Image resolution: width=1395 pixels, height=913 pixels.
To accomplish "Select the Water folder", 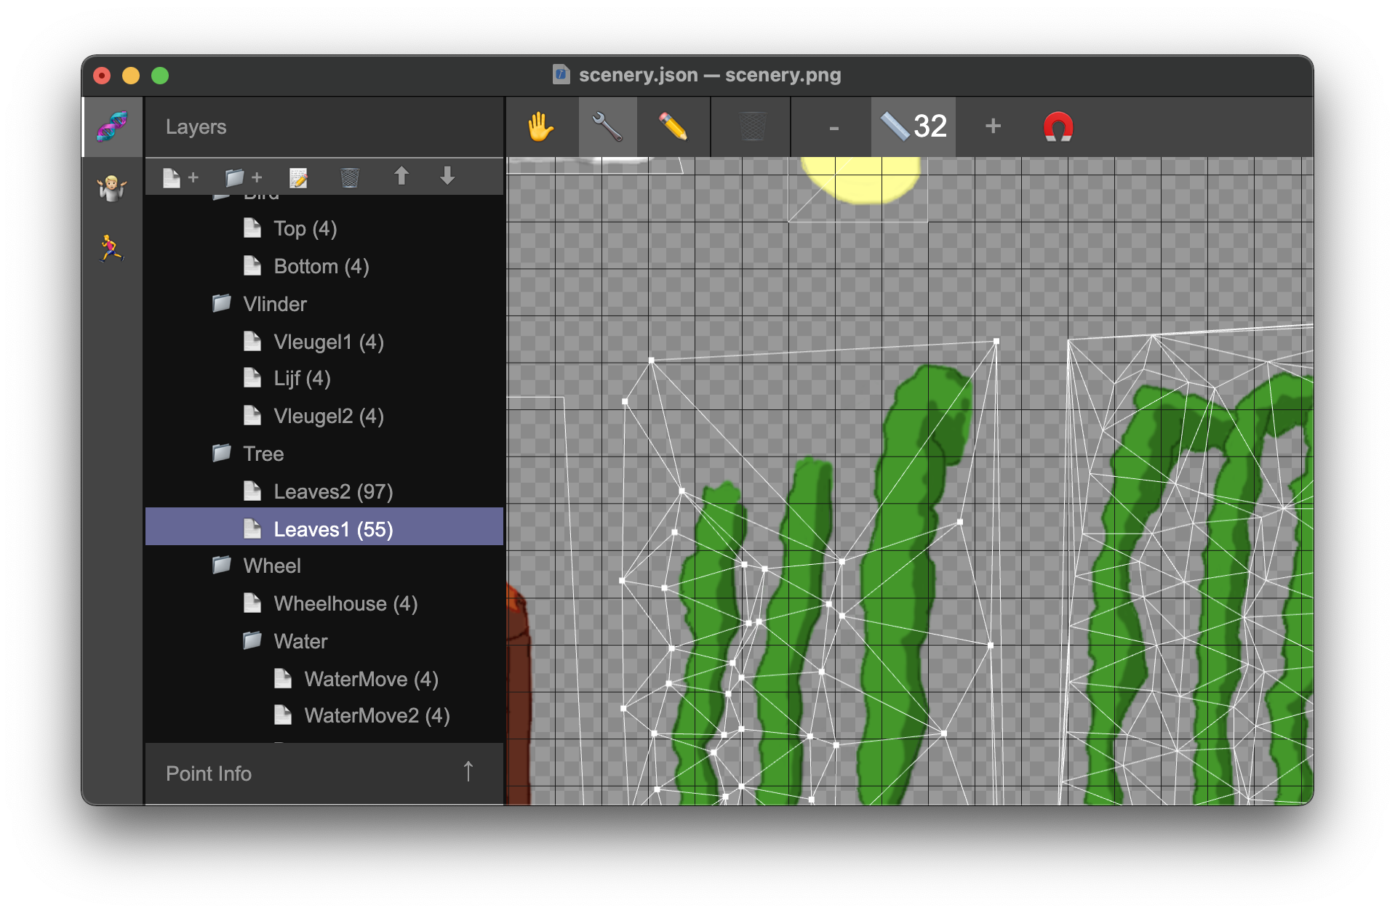I will (x=324, y=641).
